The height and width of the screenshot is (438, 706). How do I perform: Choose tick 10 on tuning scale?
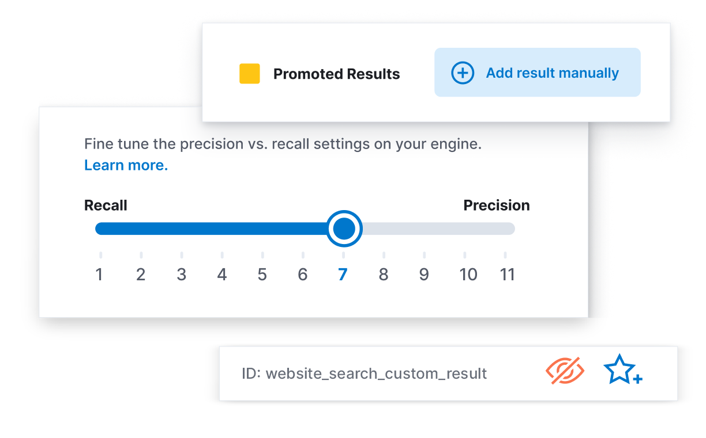(468, 274)
